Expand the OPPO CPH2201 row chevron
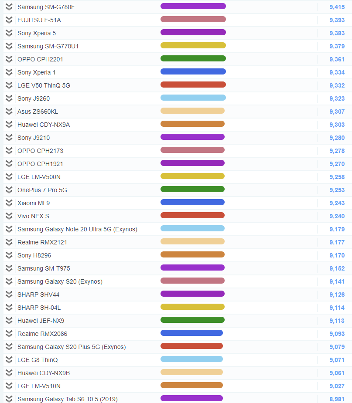 pos(9,59)
